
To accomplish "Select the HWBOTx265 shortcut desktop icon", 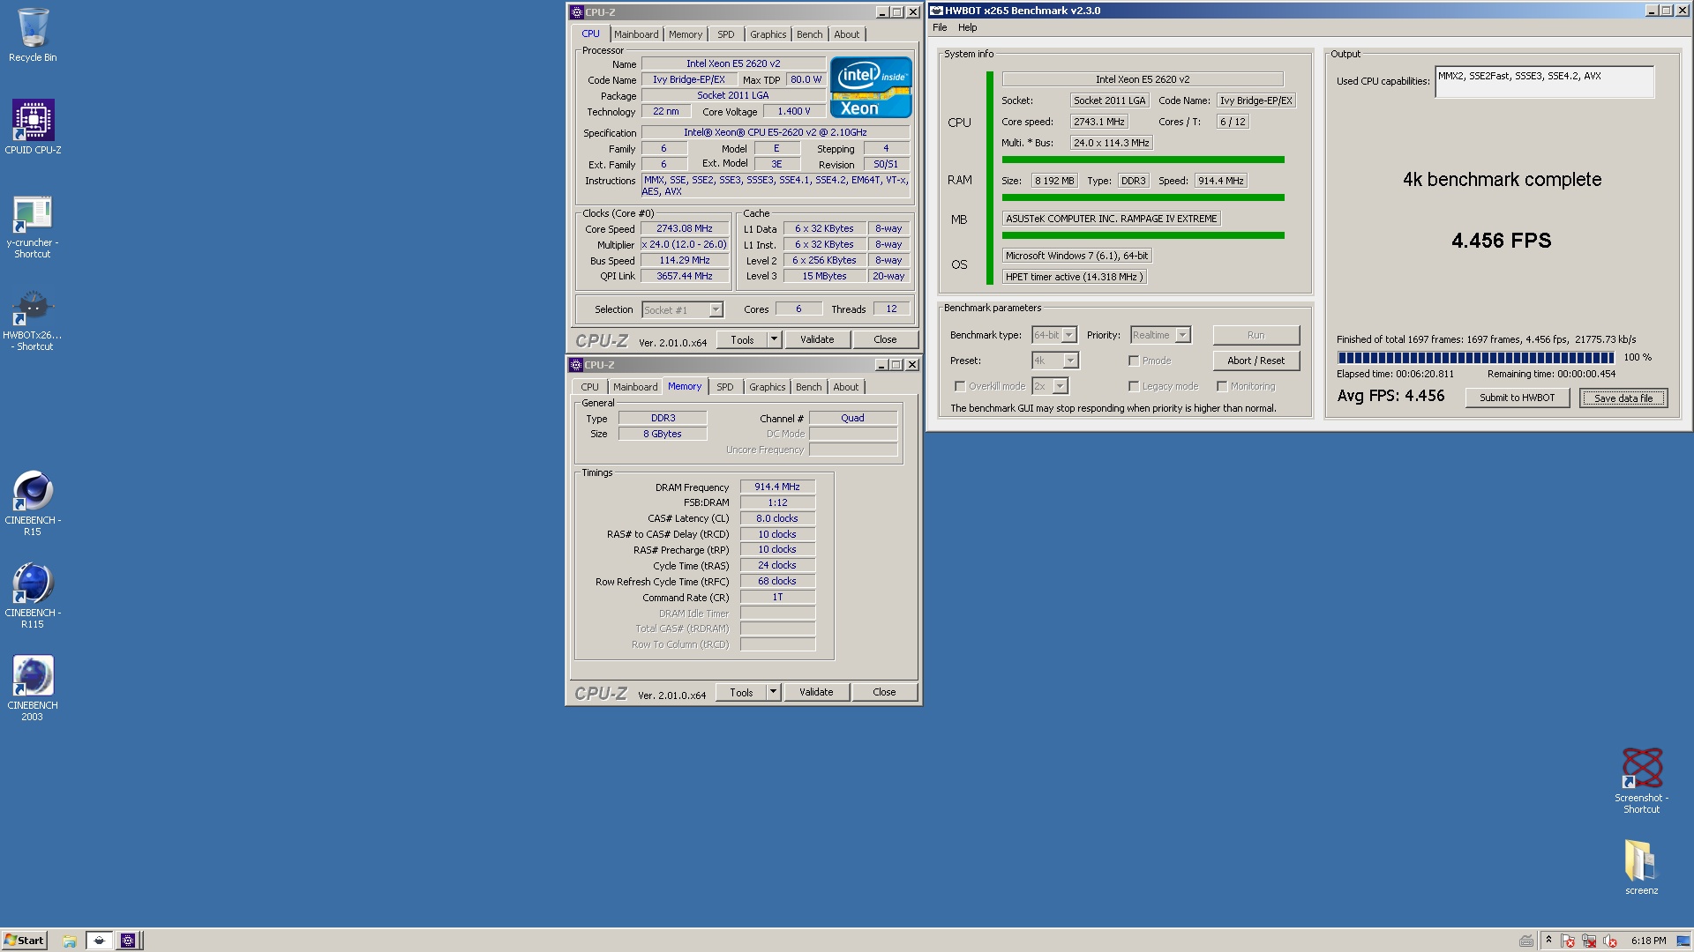I will point(33,319).
